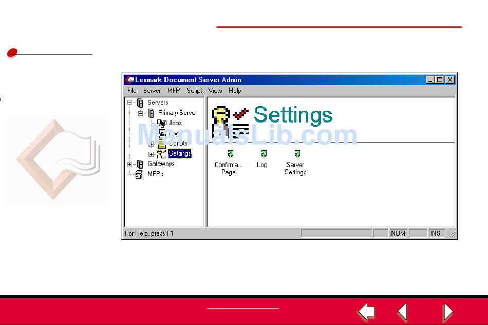Expand the Settings tree node
The height and width of the screenshot is (325, 488).
[151, 154]
